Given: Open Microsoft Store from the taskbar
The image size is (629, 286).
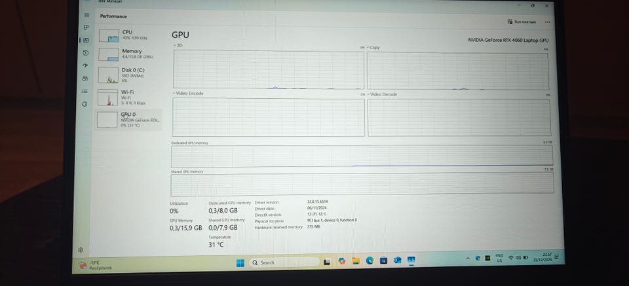Looking at the screenshot, I should click(383, 260).
